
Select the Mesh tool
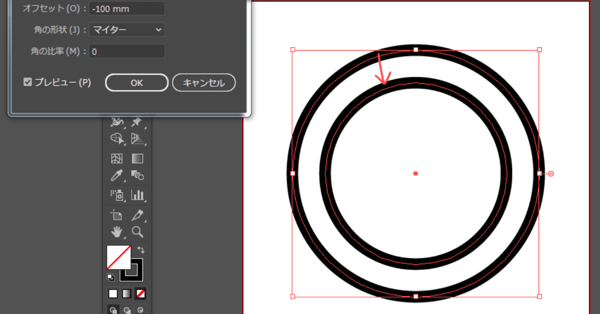pos(116,158)
